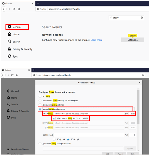Open Extensions & Themes in bottom sidebar
This screenshot has height=155, width=150.
(x=18, y=149)
